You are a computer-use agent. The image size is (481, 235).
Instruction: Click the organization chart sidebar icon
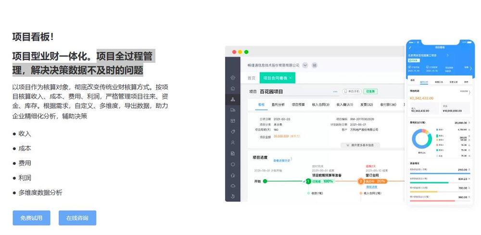pyautogui.click(x=233, y=100)
